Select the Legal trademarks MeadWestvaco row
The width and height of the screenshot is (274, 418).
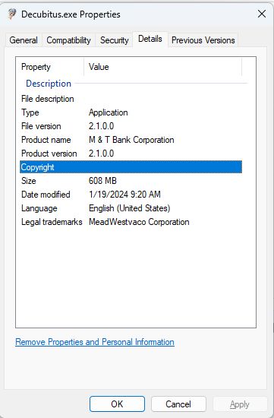coord(131,222)
